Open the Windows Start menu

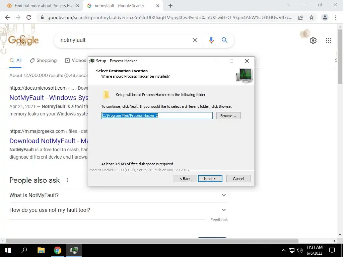[8, 250]
